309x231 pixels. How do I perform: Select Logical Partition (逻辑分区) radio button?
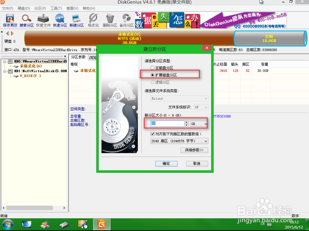coord(152,82)
